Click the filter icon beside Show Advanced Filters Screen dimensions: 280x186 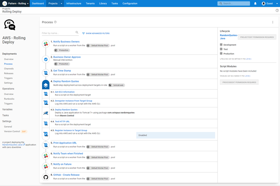[x=83, y=33]
